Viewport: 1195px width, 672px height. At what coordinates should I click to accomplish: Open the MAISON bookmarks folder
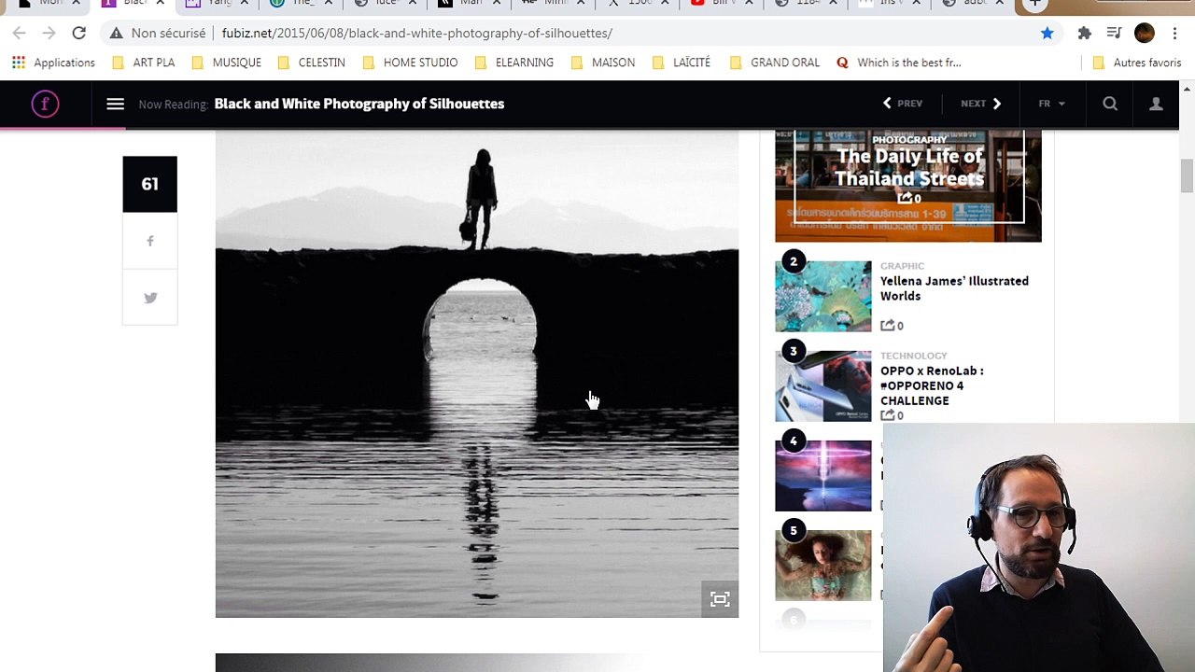tap(602, 63)
